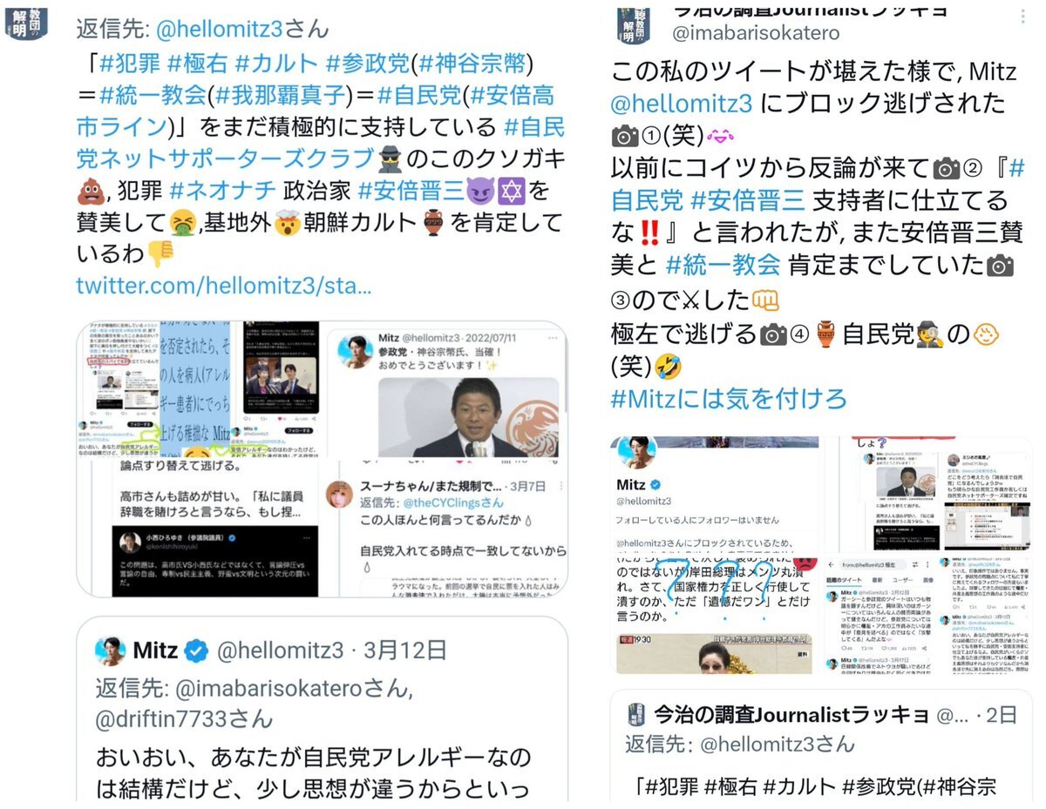The image size is (1046, 809).
Task: Open the #Mitzには気を付けろ hashtag
Action: 729,399
